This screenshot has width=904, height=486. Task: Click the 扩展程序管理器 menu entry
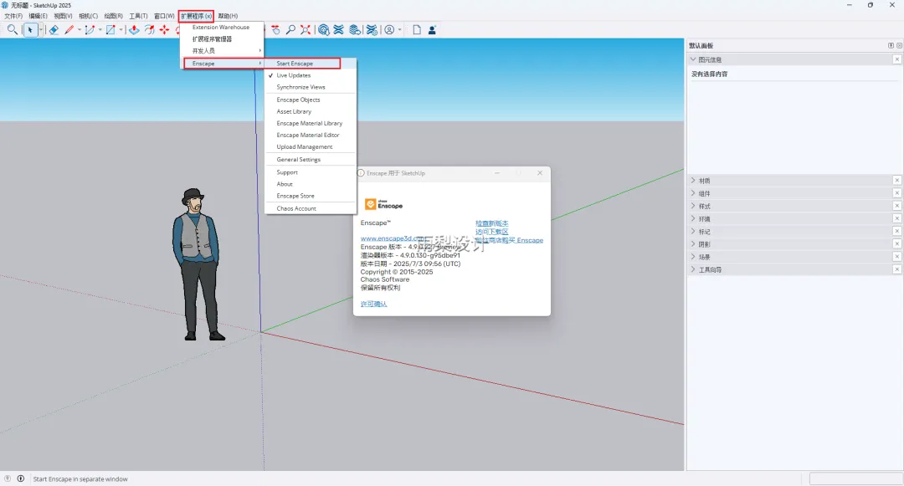pos(222,39)
